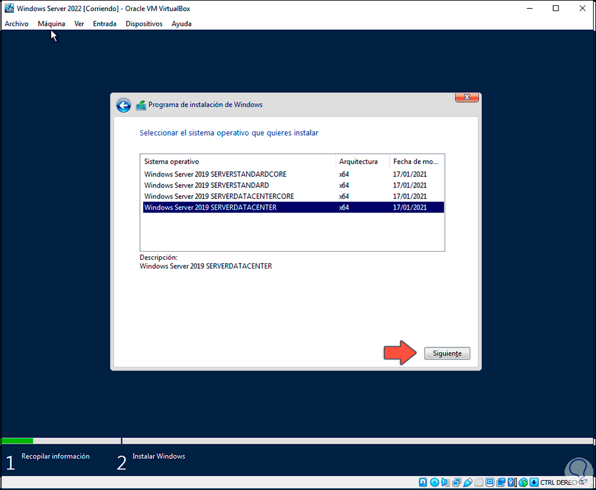
Task: Close the VirtualBox window
Action: coord(583,8)
